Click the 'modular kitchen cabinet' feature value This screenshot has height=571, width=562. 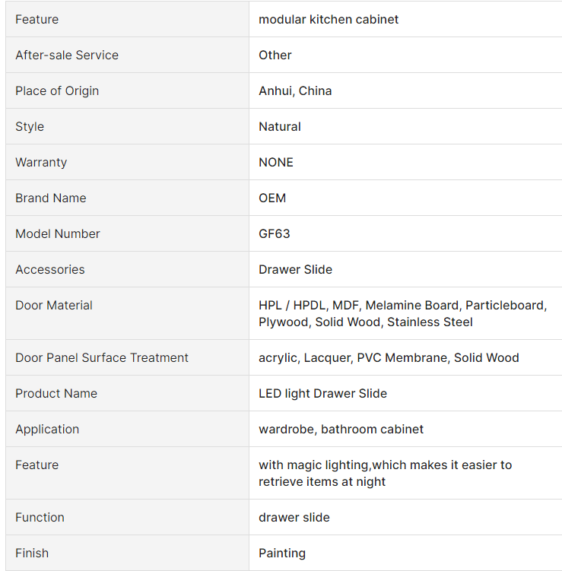(329, 19)
